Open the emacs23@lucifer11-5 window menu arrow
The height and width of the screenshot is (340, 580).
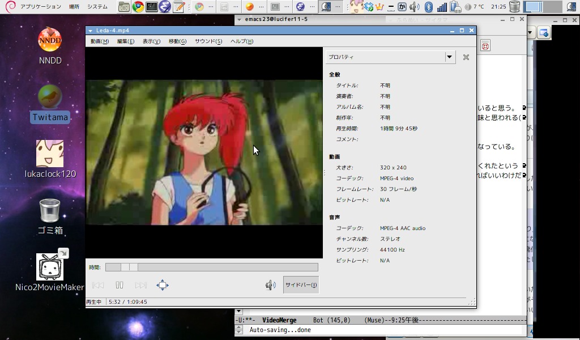tap(240, 19)
